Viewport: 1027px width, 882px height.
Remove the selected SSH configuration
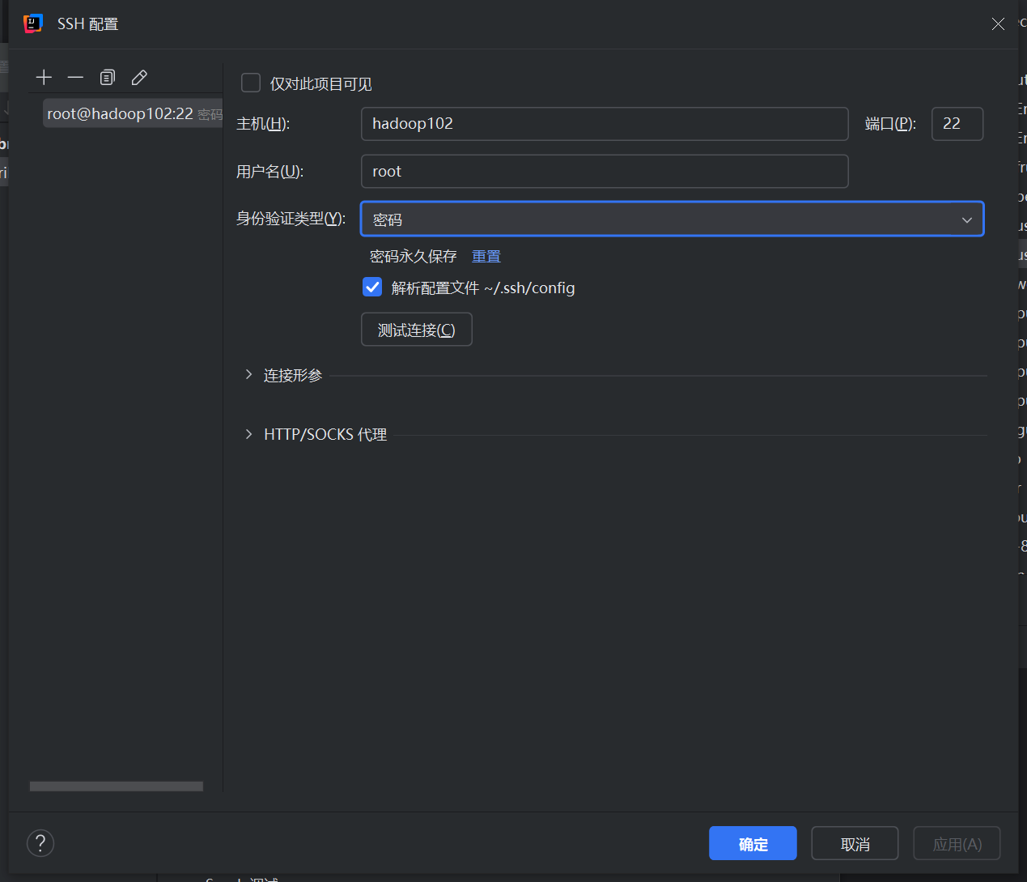[x=75, y=76]
